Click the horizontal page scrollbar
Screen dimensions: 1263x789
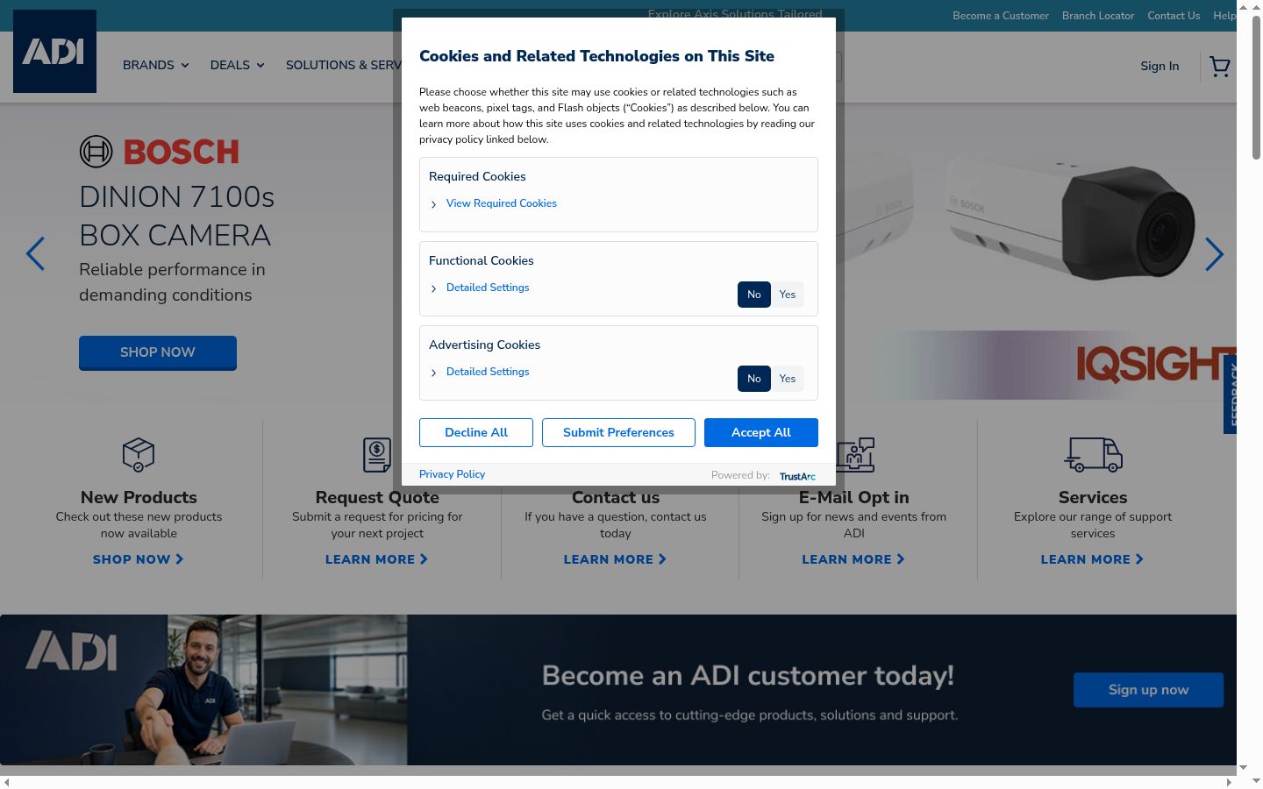click(x=617, y=781)
